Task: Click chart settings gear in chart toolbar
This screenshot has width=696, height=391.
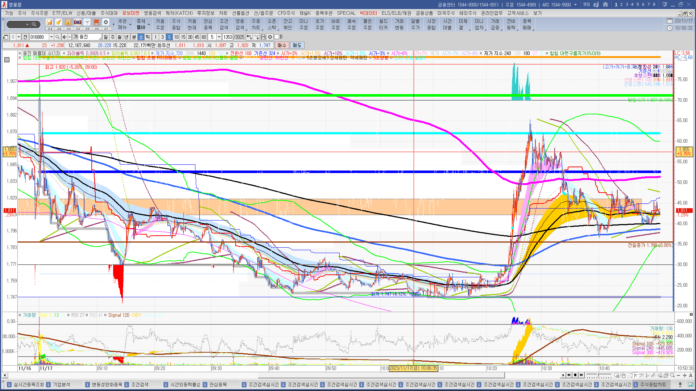Action: [x=270, y=37]
